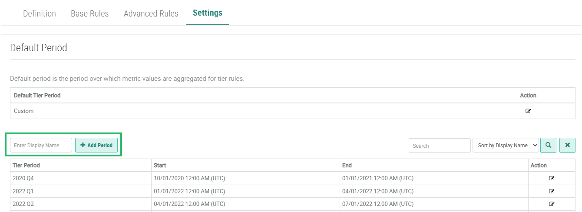Open the Sort by Display Name dropdown
Viewport: 582px width, 212px height.
click(506, 146)
